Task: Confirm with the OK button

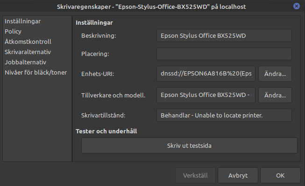Action: coord(280,176)
